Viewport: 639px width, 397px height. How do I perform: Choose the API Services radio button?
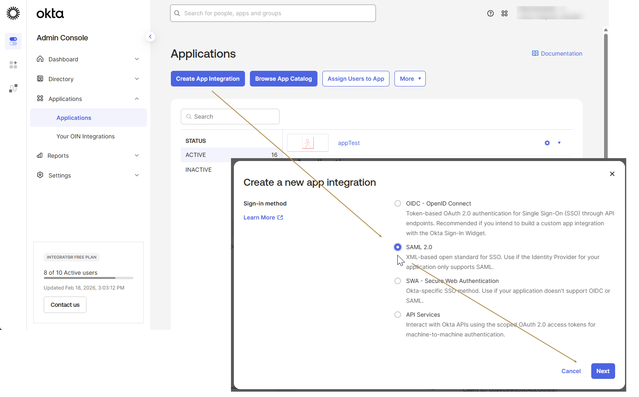click(398, 315)
